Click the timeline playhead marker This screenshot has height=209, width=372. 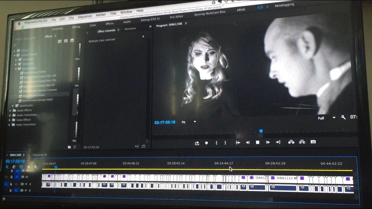click(56, 167)
